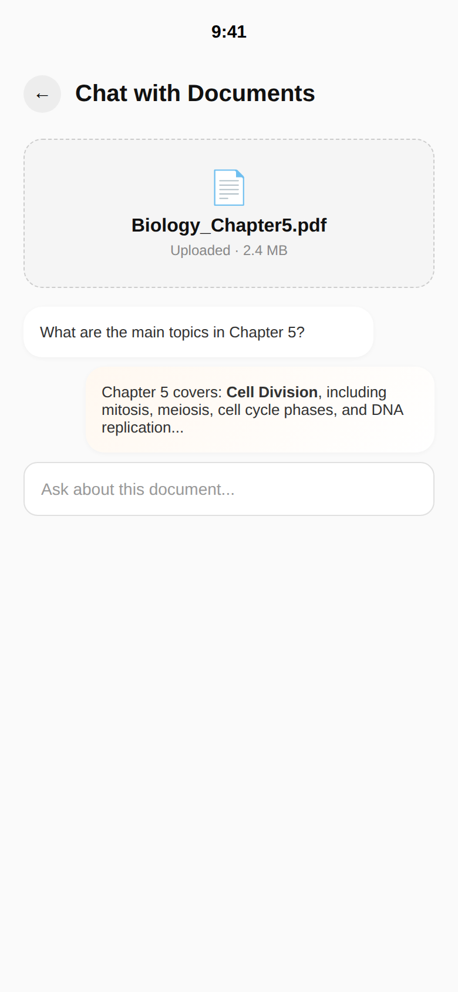The width and height of the screenshot is (458, 992).
Task: Click the bold "Cell Division" text
Action: (x=272, y=392)
